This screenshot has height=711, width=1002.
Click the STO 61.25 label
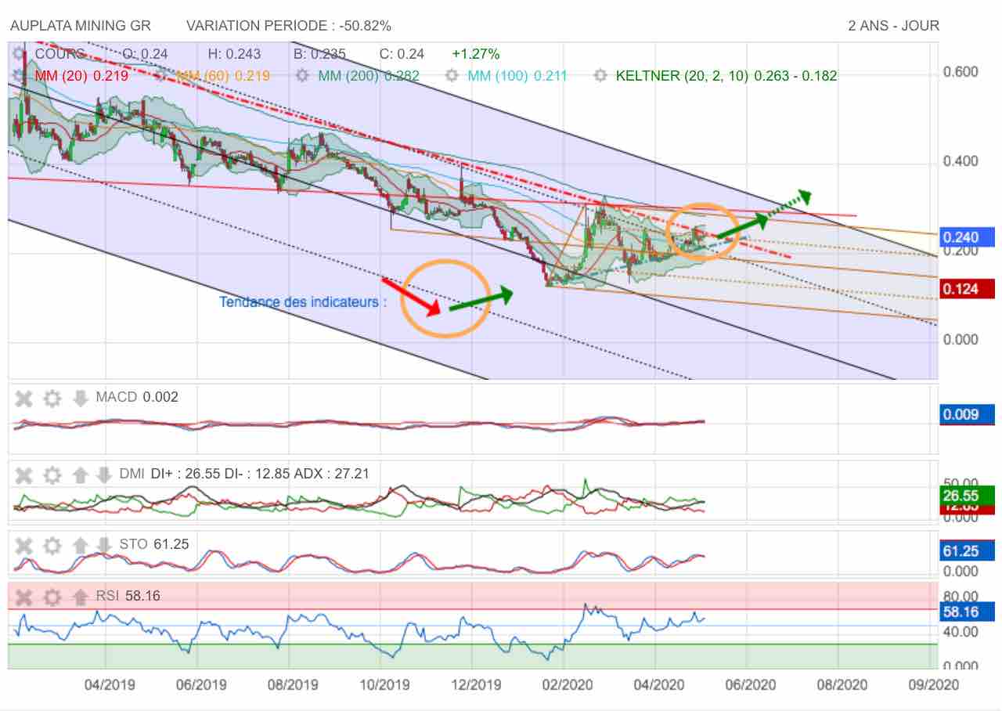[154, 543]
